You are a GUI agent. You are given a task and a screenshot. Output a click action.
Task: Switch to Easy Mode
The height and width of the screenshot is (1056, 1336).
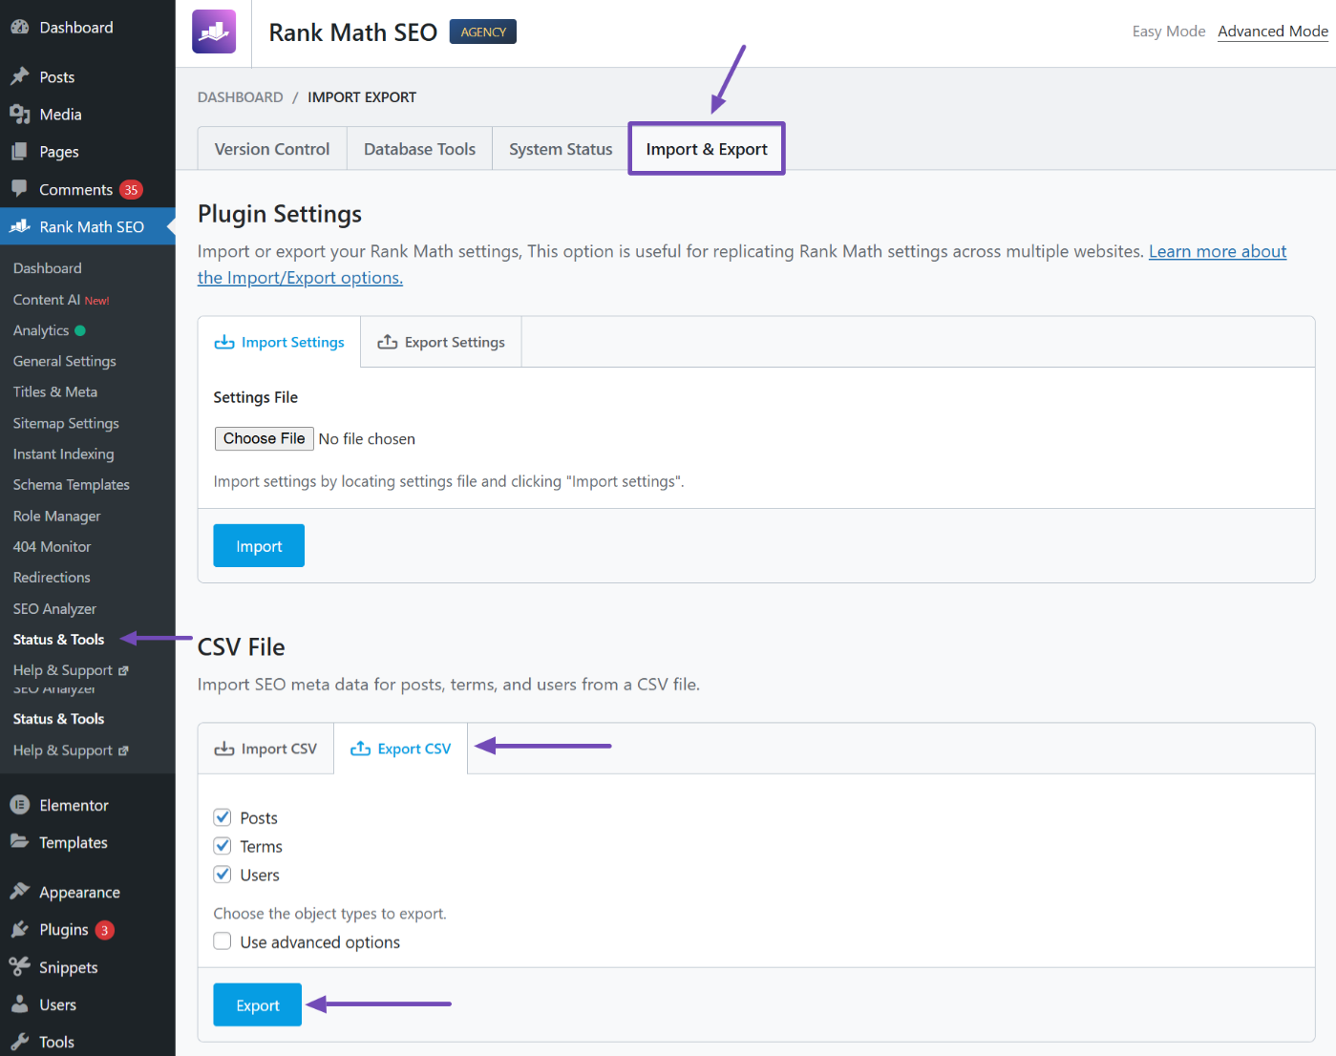[x=1169, y=32]
